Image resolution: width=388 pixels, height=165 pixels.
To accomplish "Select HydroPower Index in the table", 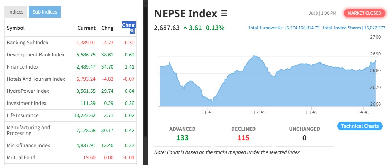I will [28, 91].
